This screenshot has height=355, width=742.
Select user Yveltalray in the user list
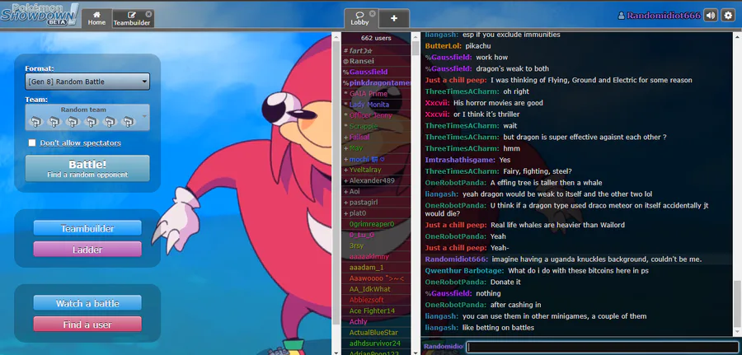click(x=376, y=170)
